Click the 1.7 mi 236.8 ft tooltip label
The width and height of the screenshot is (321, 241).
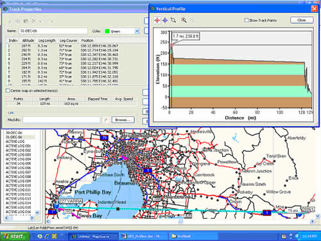pyautogui.click(x=186, y=37)
